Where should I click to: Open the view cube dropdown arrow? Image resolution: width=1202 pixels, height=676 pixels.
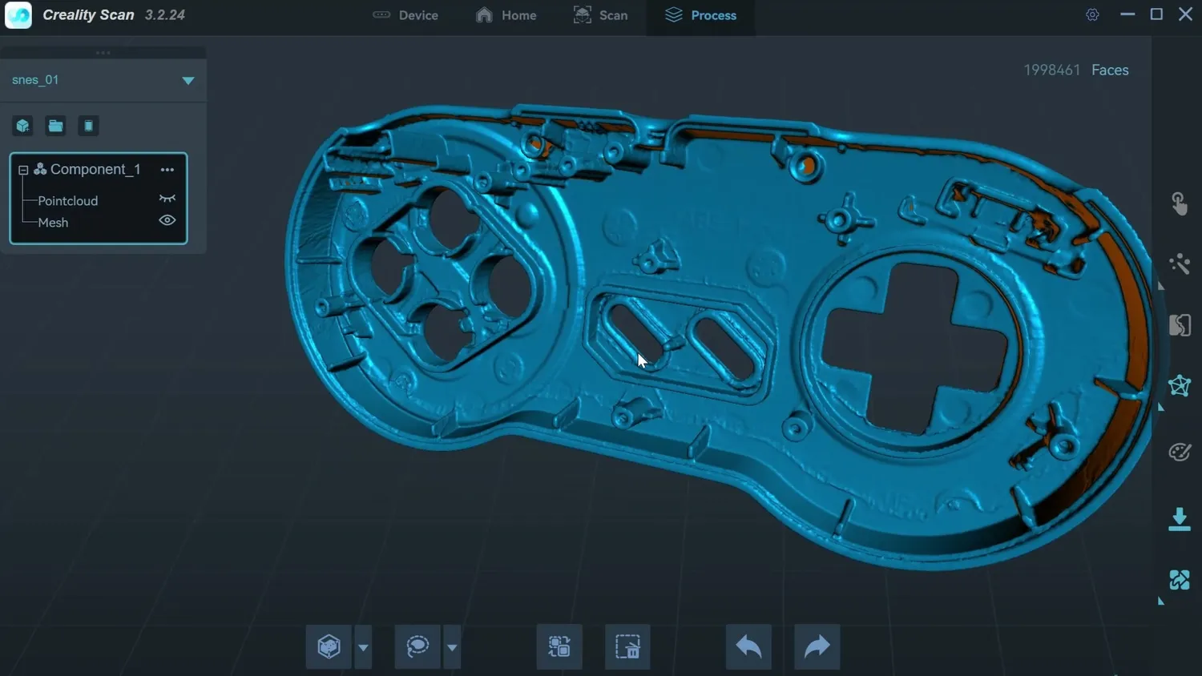[363, 646]
